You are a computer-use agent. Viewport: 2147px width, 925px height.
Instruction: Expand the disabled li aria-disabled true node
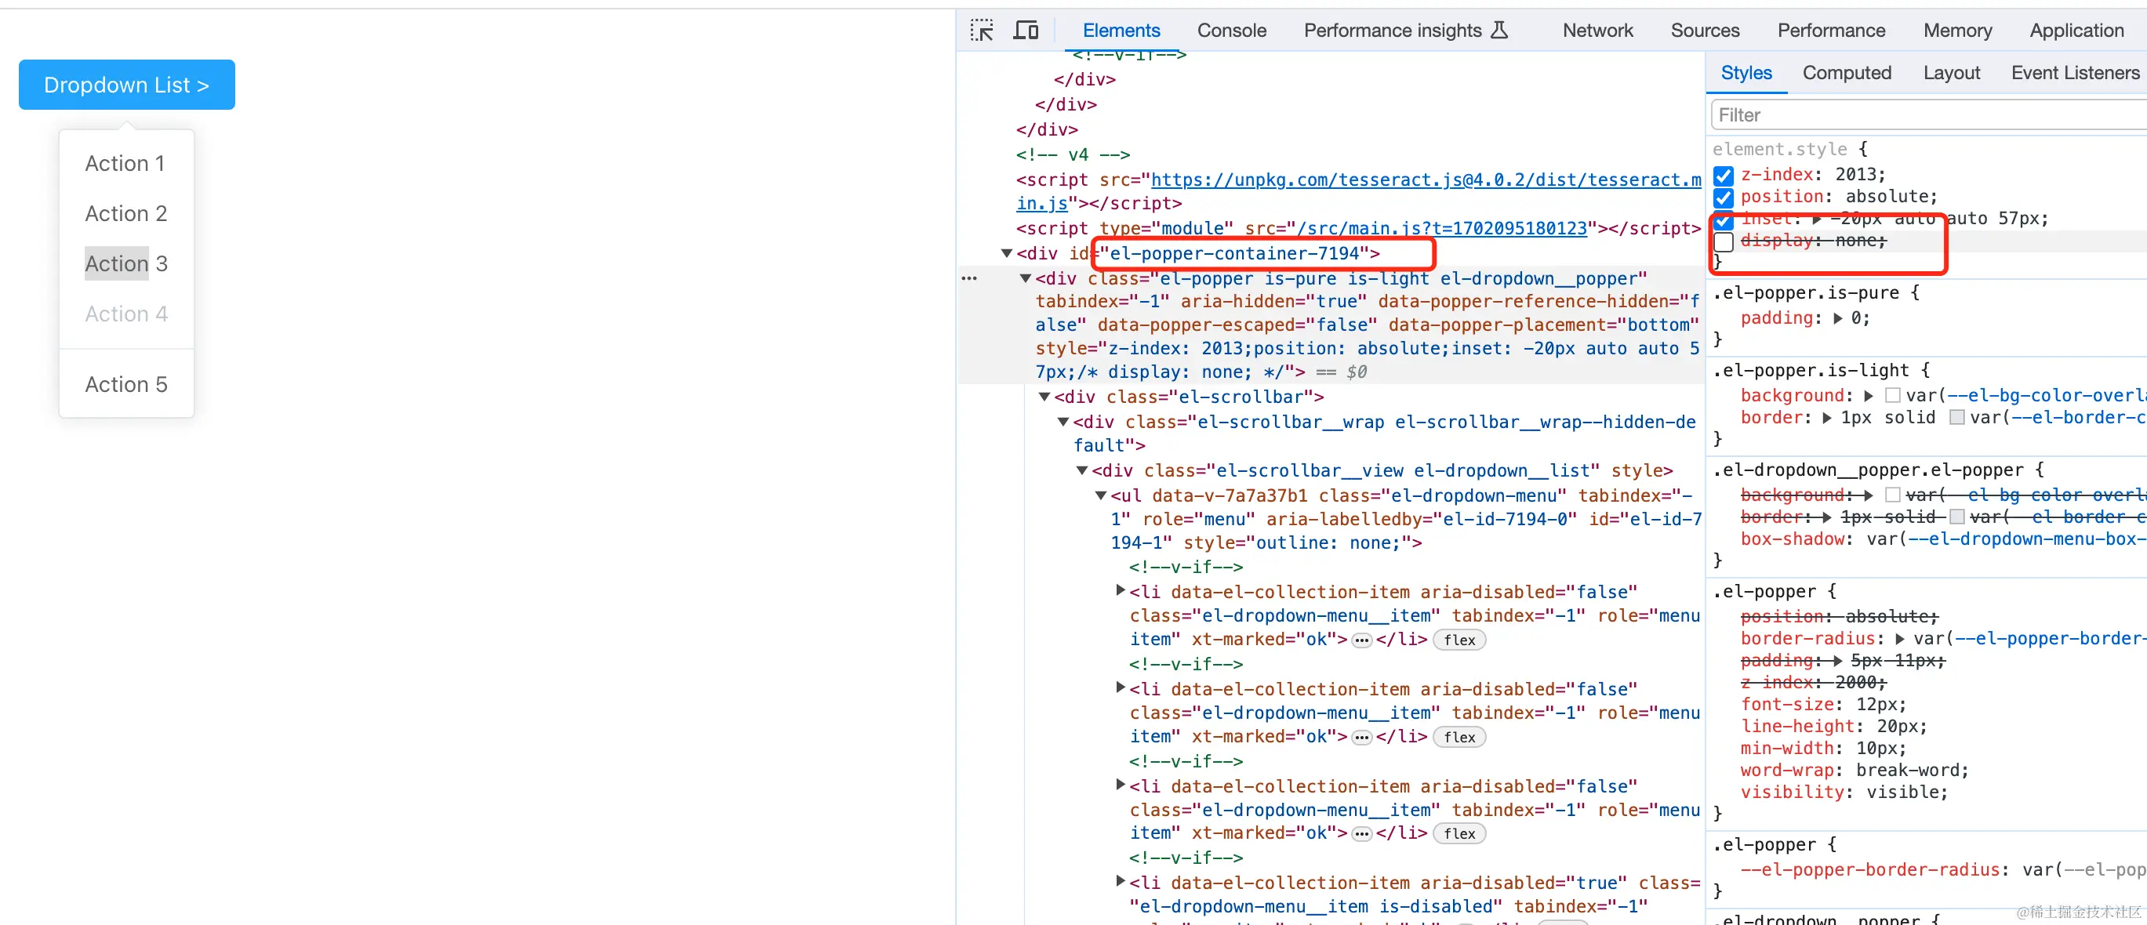tap(1121, 882)
